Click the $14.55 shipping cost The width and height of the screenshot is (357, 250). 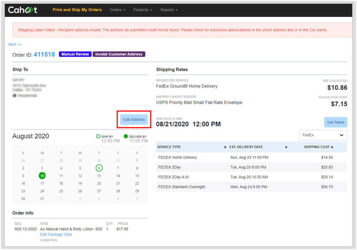coord(327,157)
